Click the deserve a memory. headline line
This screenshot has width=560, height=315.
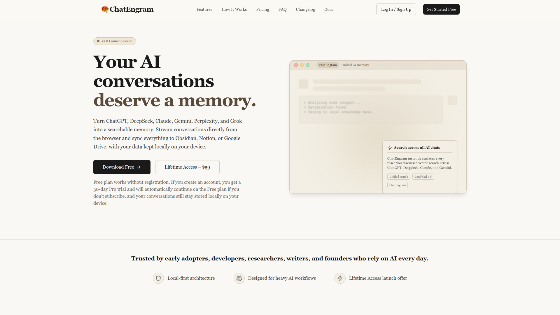coord(175,100)
